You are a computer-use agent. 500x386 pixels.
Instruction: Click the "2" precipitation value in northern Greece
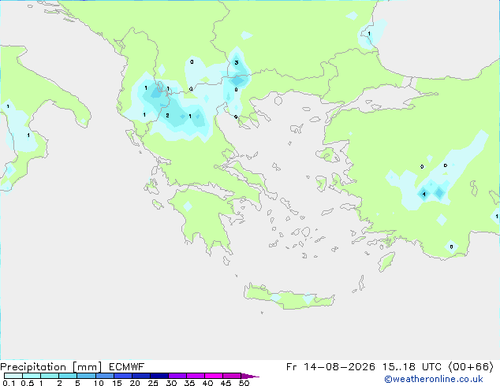click(167, 115)
